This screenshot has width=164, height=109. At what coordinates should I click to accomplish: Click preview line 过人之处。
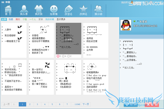(129, 68)
